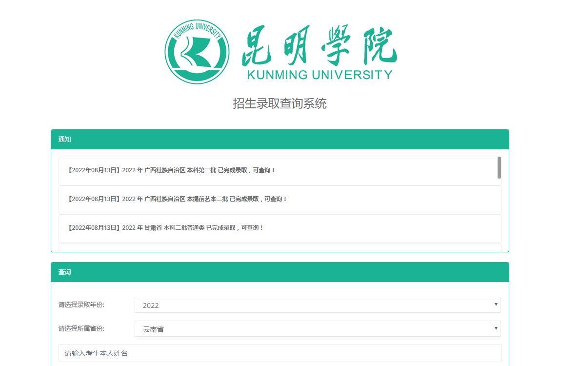Open the 广西壮族自治区 本科第二批 notice

pyautogui.click(x=280, y=171)
